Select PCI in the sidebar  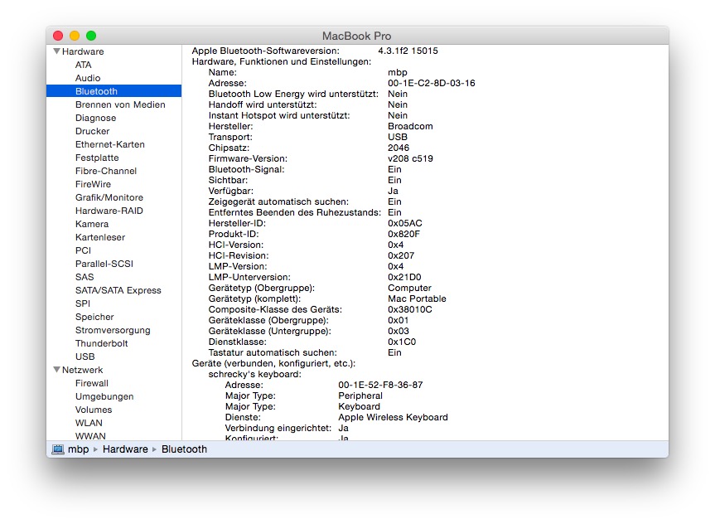pyautogui.click(x=83, y=250)
